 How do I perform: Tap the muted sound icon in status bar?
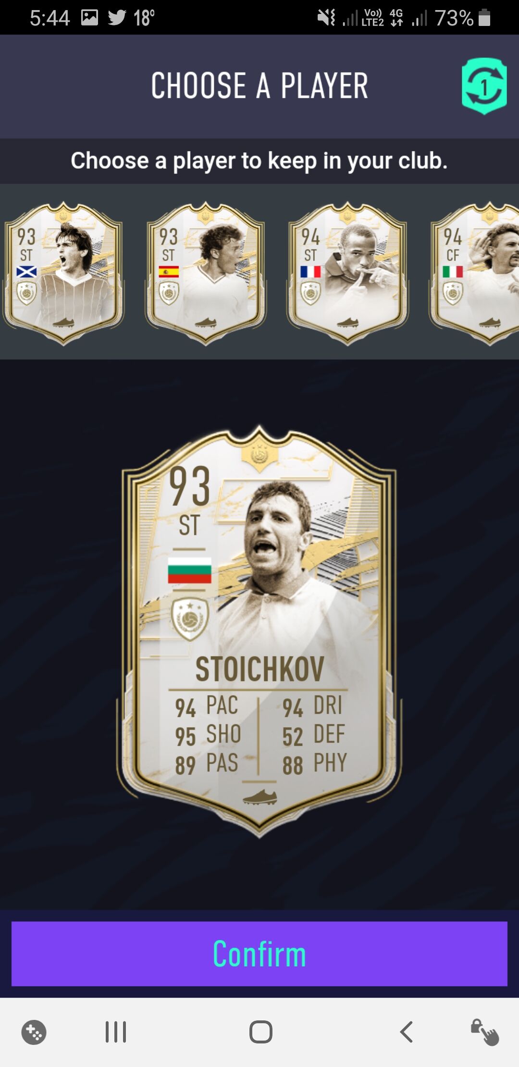326,18
